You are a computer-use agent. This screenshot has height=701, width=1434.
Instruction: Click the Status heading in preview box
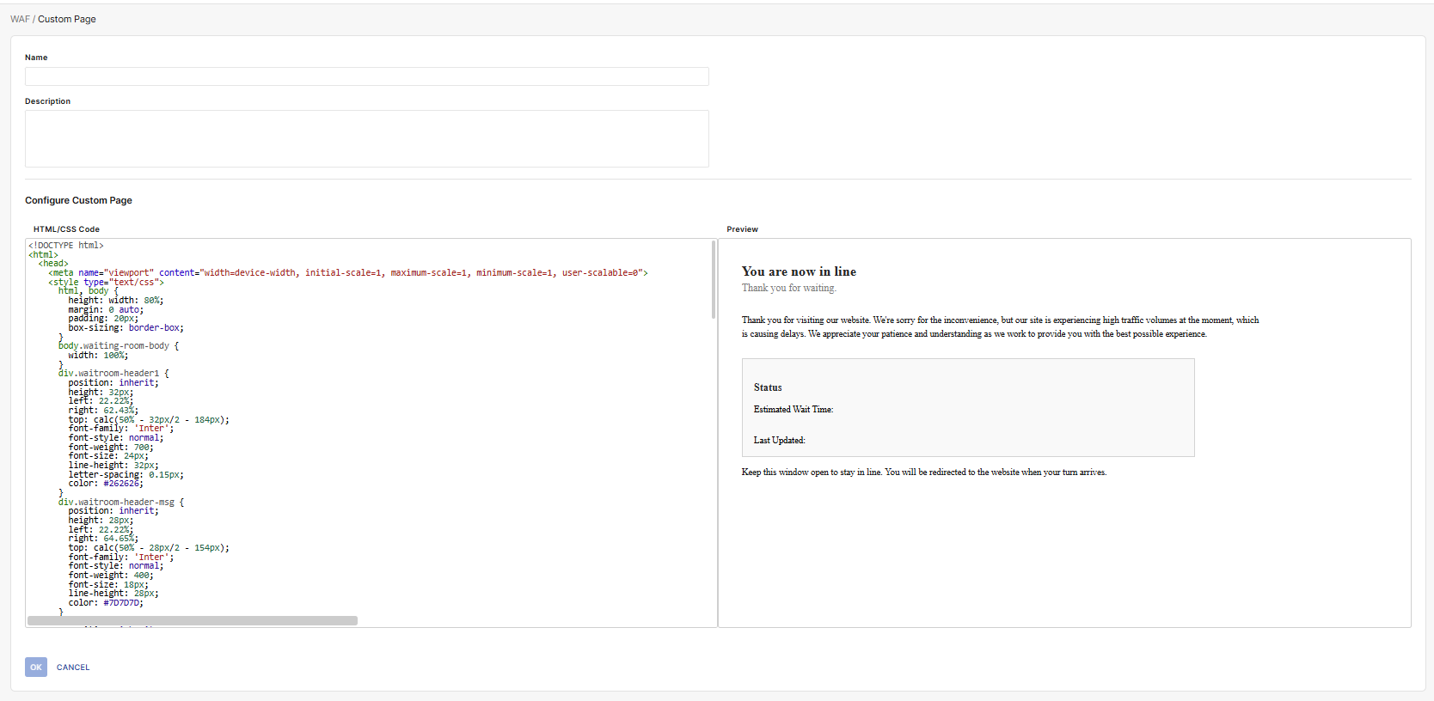click(768, 387)
